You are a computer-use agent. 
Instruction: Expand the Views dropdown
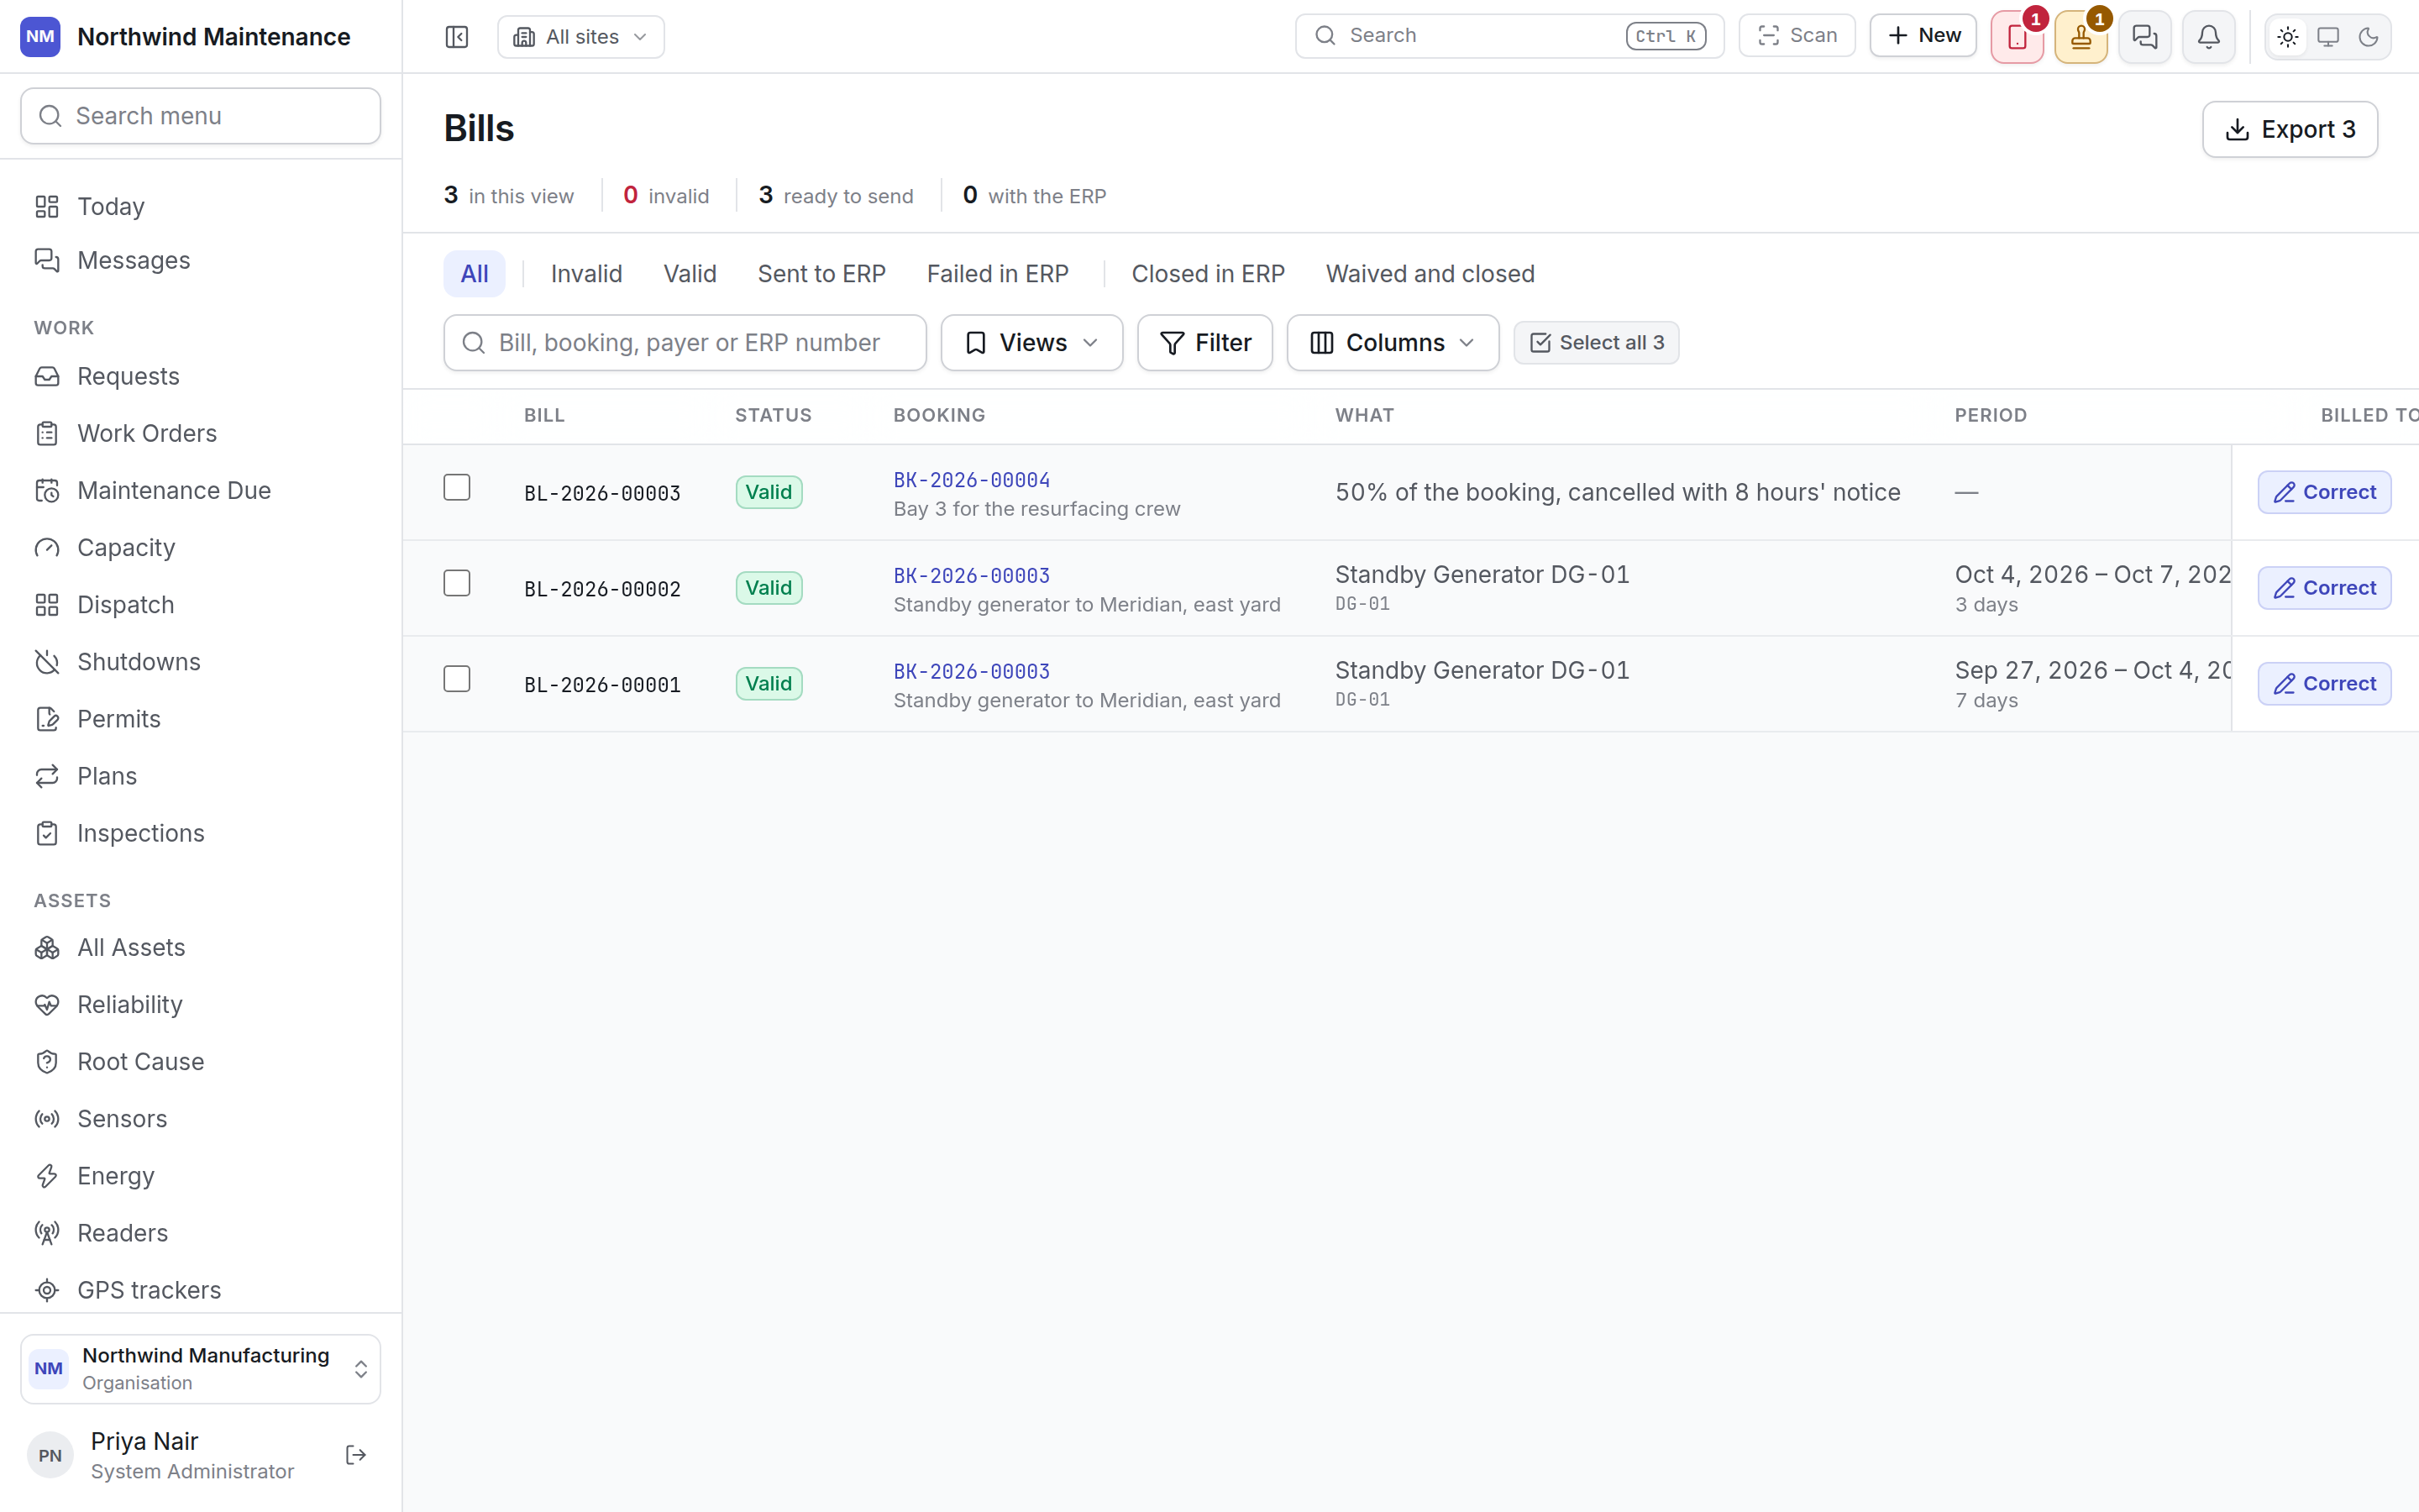pyautogui.click(x=1031, y=343)
